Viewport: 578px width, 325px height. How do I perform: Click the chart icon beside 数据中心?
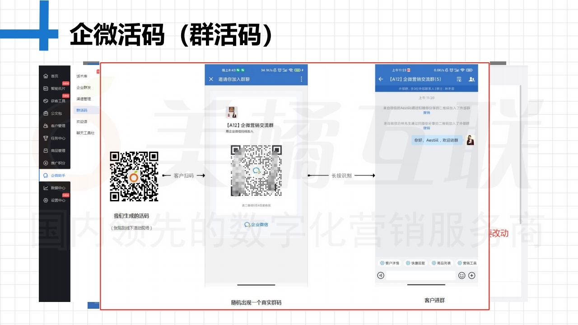pos(46,188)
